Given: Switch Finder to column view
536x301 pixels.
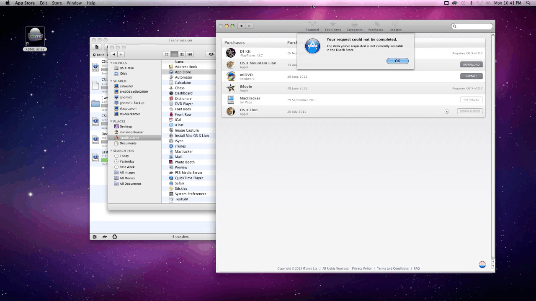Looking at the screenshot, I should 182,54.
